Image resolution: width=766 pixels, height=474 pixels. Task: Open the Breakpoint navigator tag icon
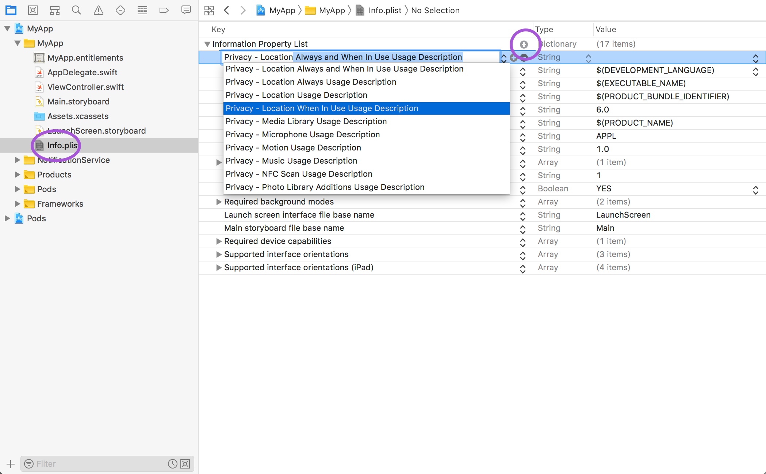click(164, 10)
